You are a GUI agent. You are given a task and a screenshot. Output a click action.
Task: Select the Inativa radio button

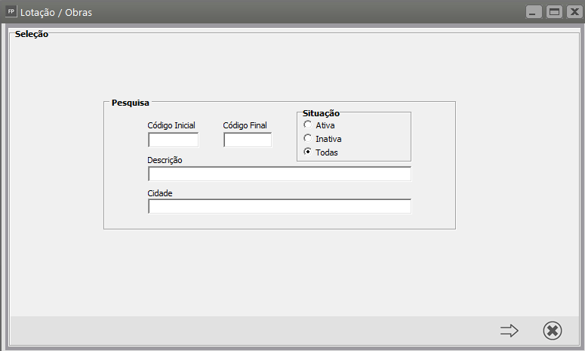[307, 138]
